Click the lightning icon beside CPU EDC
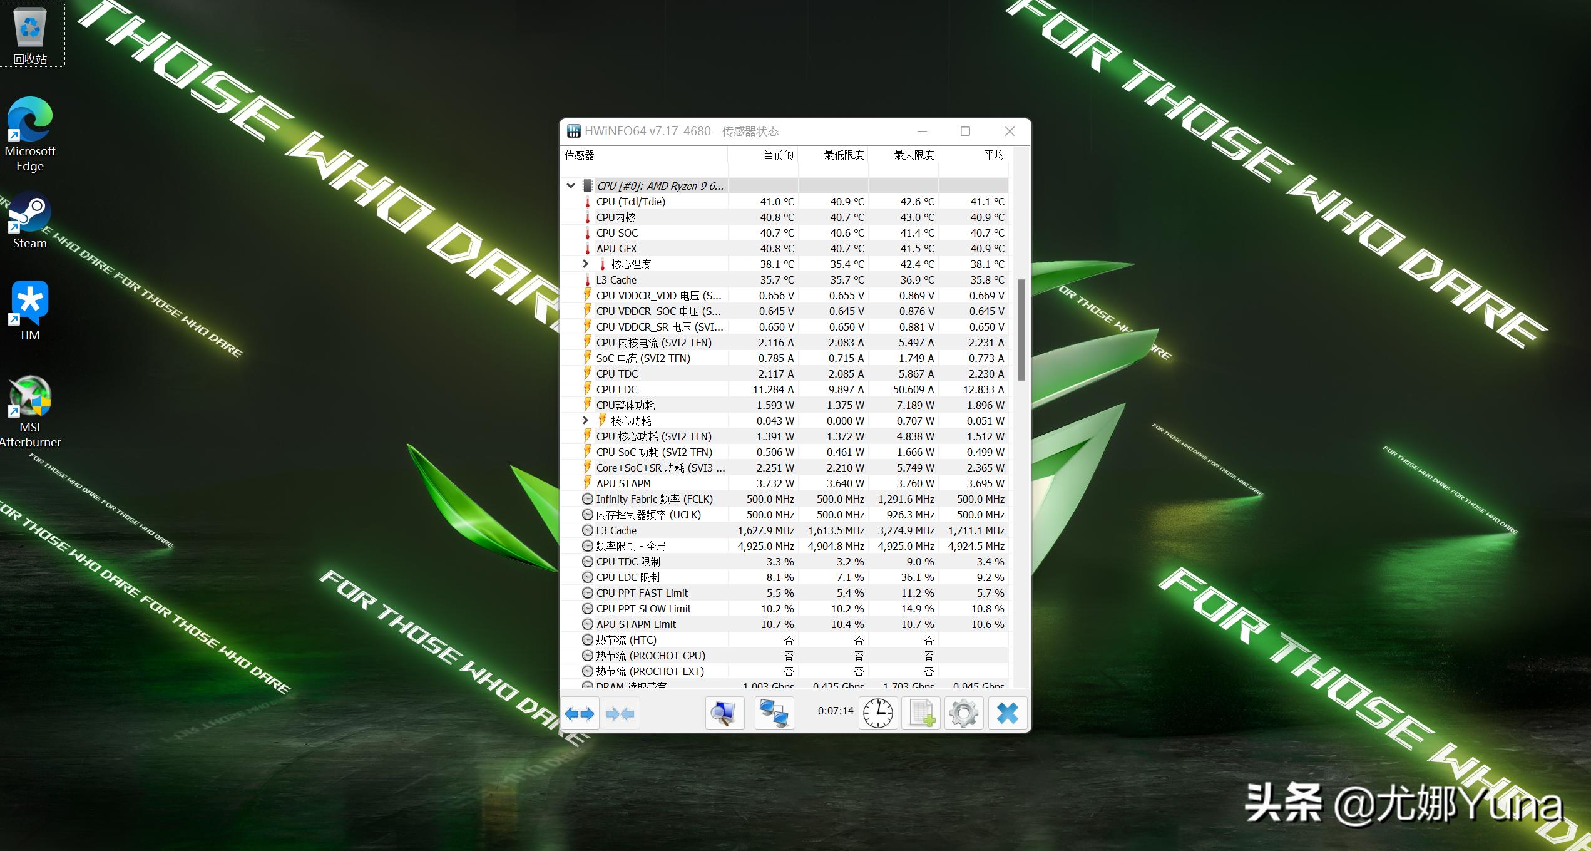Viewport: 1591px width, 851px height. (587, 389)
